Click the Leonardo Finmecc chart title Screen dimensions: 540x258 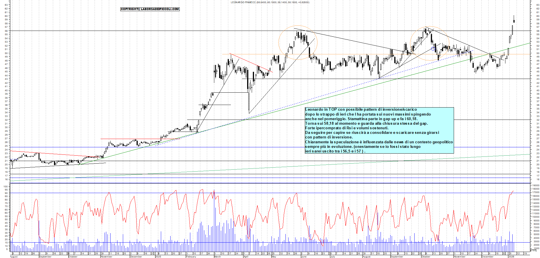(270, 2)
